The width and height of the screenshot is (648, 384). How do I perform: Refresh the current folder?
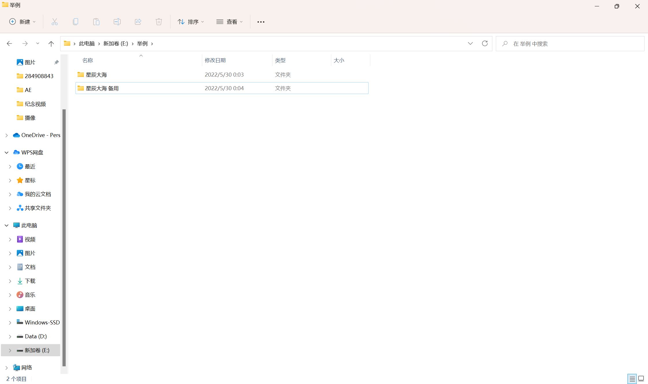(485, 44)
